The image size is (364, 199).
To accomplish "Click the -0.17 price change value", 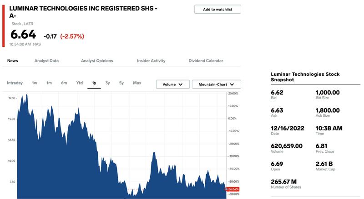I will click(50, 36).
